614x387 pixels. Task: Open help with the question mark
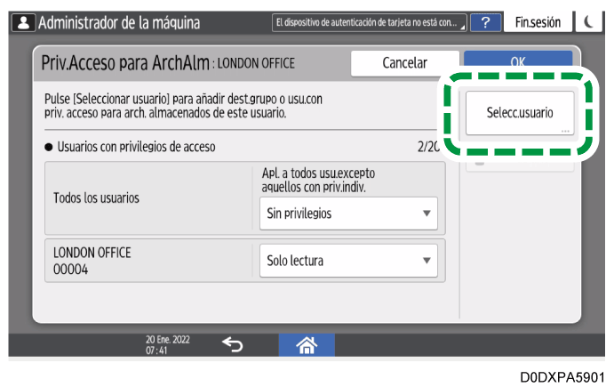click(484, 22)
